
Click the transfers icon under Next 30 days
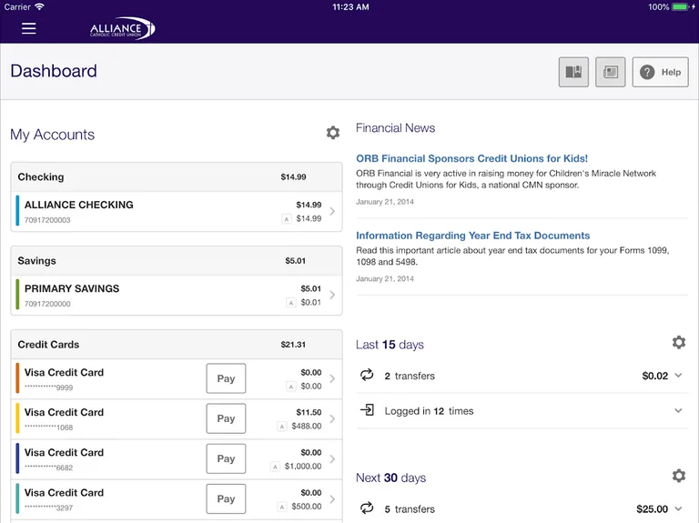(367, 508)
